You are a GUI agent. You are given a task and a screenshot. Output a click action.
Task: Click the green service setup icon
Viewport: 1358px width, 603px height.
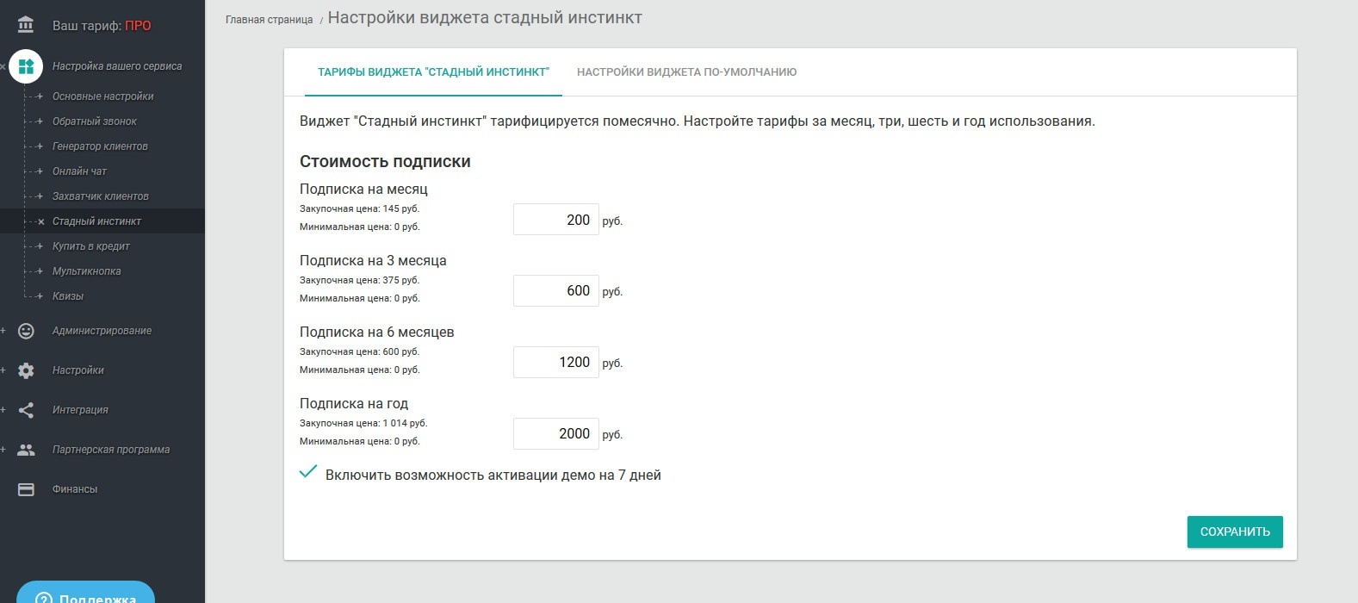(x=26, y=66)
